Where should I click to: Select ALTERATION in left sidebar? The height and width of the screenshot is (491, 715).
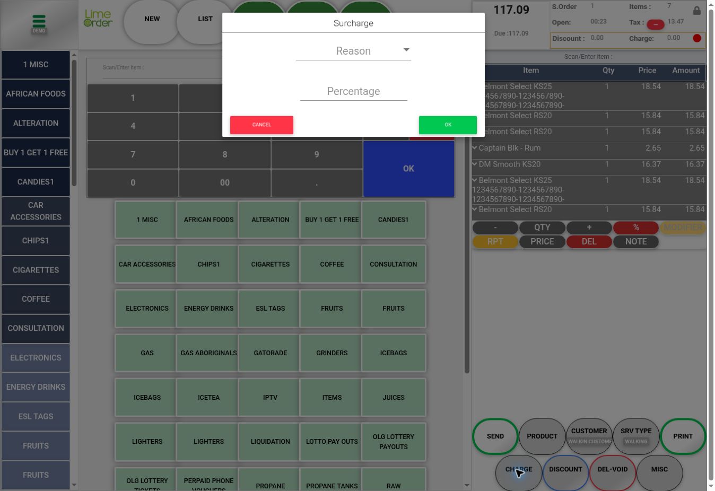(36, 123)
